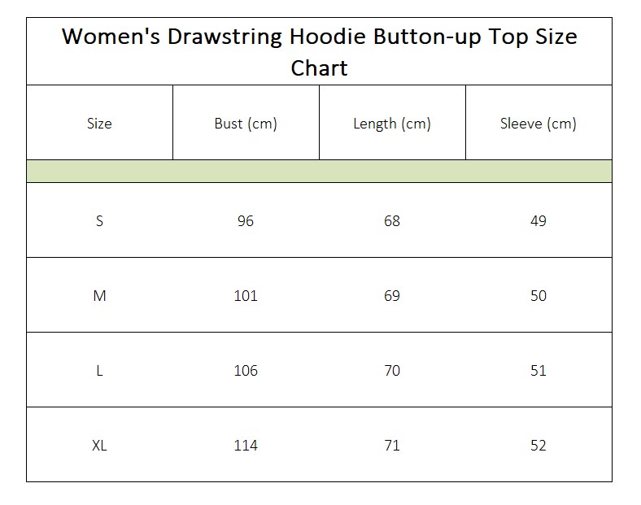The image size is (641, 505).
Task: Click sleeve value 52
Action: click(x=539, y=445)
